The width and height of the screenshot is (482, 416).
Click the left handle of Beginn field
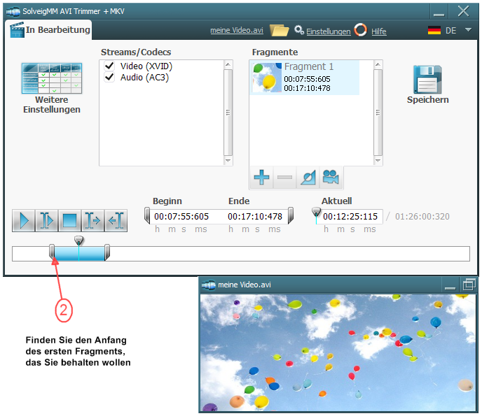coord(147,215)
